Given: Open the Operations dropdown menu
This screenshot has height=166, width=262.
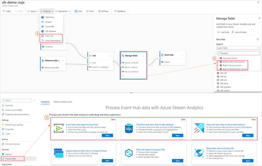Looking at the screenshot, I should coord(63,11).
